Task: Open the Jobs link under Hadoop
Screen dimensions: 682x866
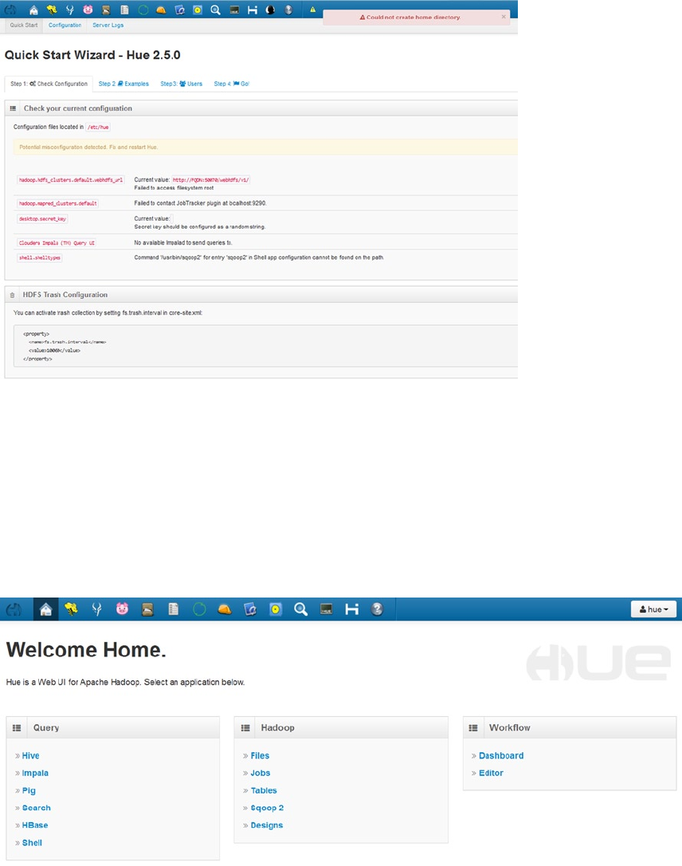Action: pos(260,774)
